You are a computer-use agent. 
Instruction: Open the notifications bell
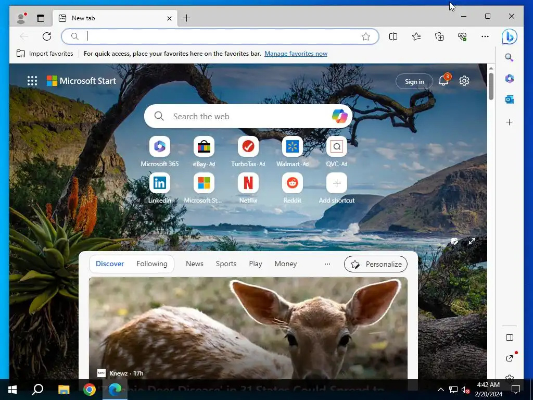pyautogui.click(x=443, y=81)
